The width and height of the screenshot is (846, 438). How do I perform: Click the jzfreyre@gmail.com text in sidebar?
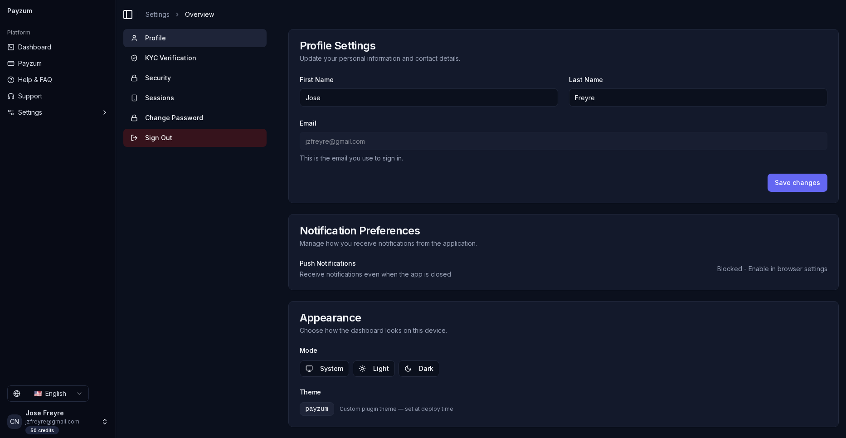tap(52, 422)
